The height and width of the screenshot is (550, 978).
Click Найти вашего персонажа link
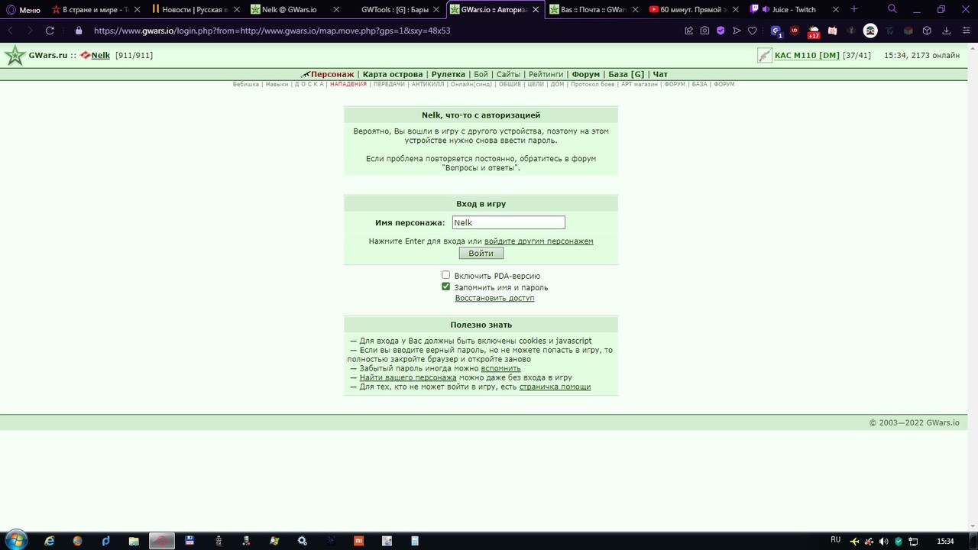(x=408, y=377)
